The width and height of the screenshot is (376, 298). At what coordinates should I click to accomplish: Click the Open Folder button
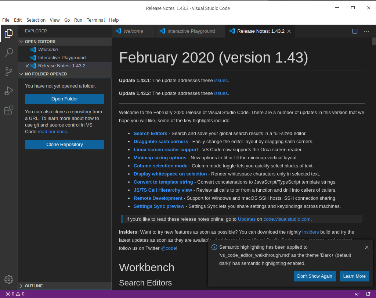[x=64, y=99]
